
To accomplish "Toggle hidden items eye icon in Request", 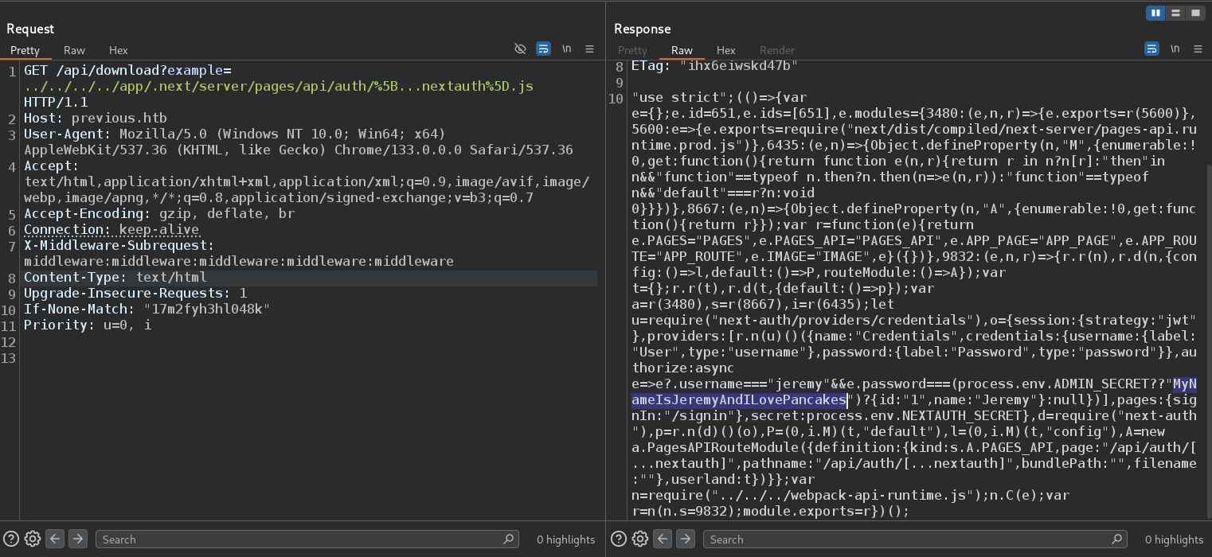I will coord(520,49).
